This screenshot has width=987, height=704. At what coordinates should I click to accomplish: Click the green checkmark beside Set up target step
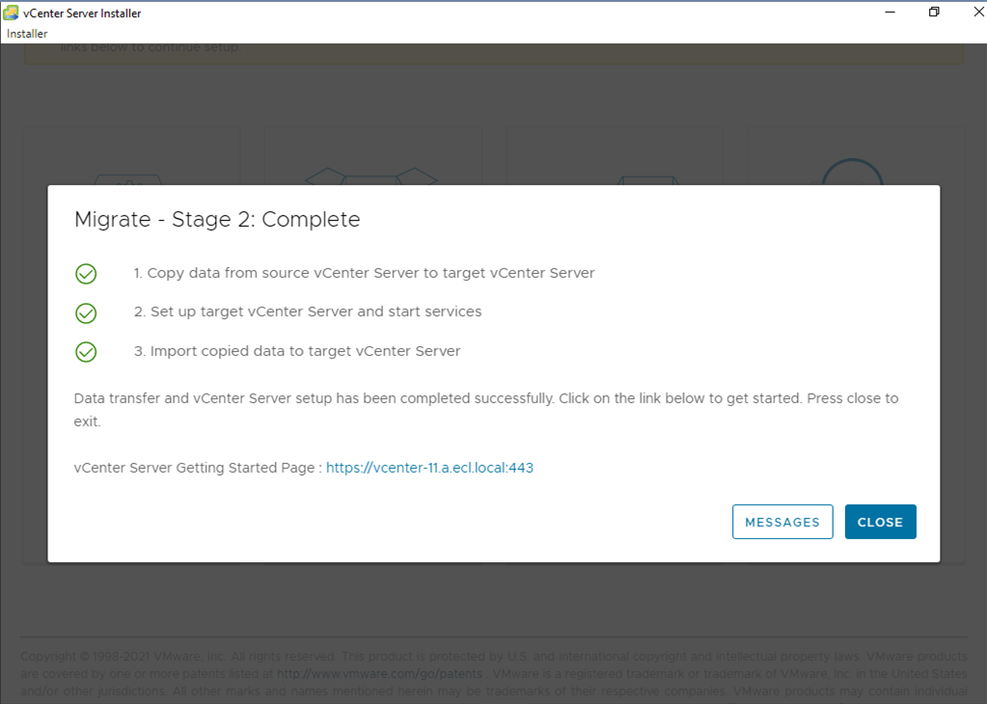click(x=86, y=312)
